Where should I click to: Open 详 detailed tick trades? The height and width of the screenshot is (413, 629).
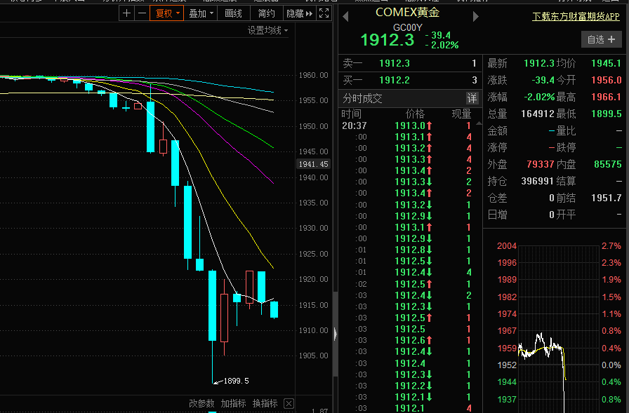coord(472,98)
